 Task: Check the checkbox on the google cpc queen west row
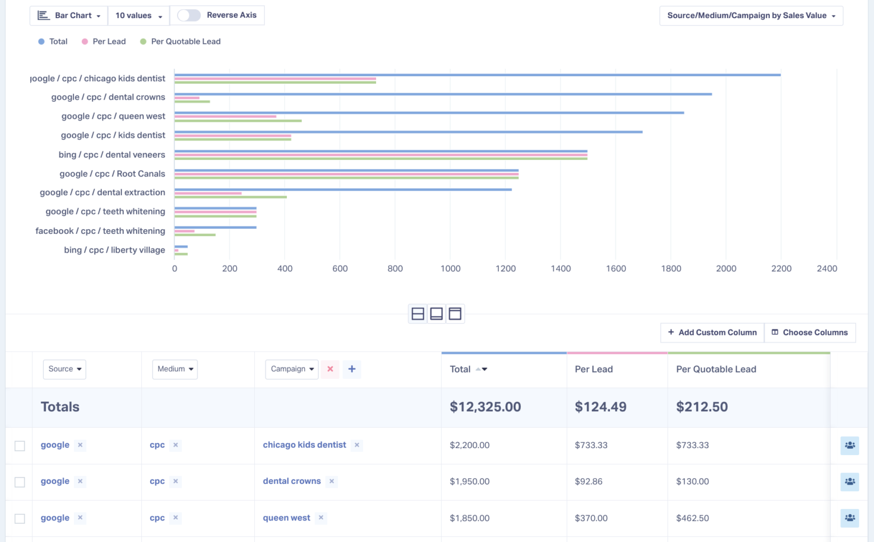19,518
